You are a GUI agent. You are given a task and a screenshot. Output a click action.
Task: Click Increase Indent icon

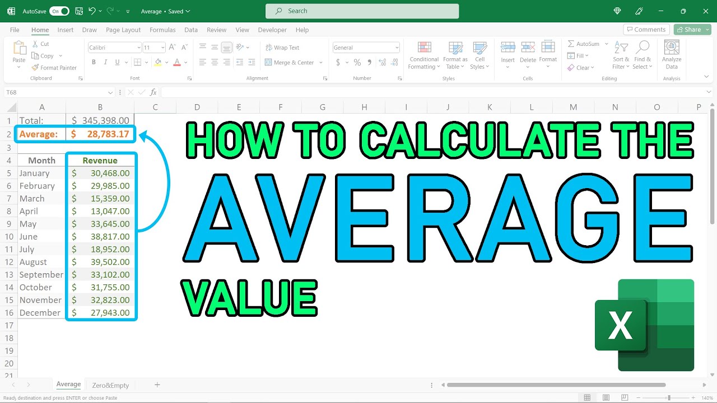click(x=252, y=63)
